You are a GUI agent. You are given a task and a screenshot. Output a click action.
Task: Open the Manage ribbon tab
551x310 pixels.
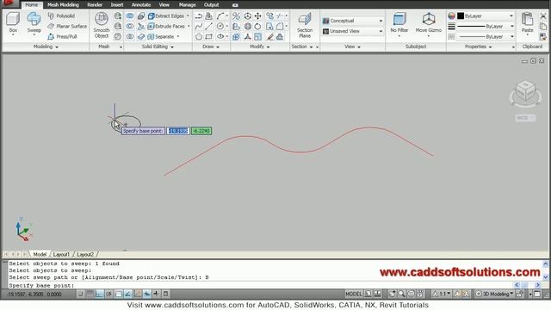tap(187, 5)
